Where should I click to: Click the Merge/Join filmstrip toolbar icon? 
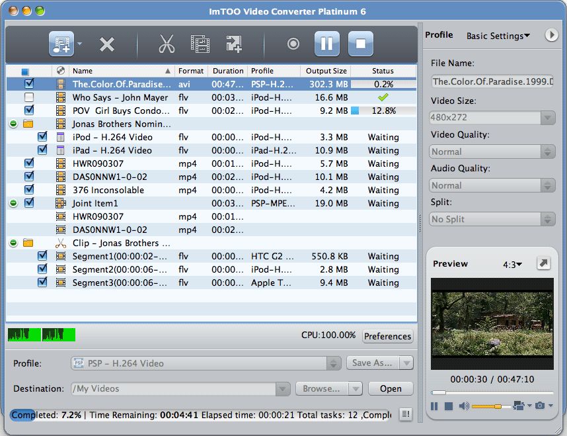(200, 44)
